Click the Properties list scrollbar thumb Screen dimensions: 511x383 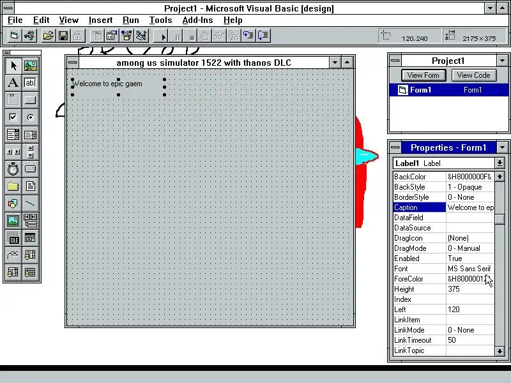point(500,219)
